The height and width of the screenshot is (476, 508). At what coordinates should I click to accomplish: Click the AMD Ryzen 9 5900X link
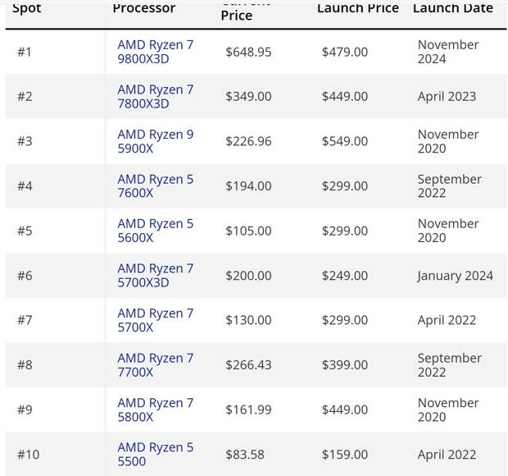coord(155,141)
